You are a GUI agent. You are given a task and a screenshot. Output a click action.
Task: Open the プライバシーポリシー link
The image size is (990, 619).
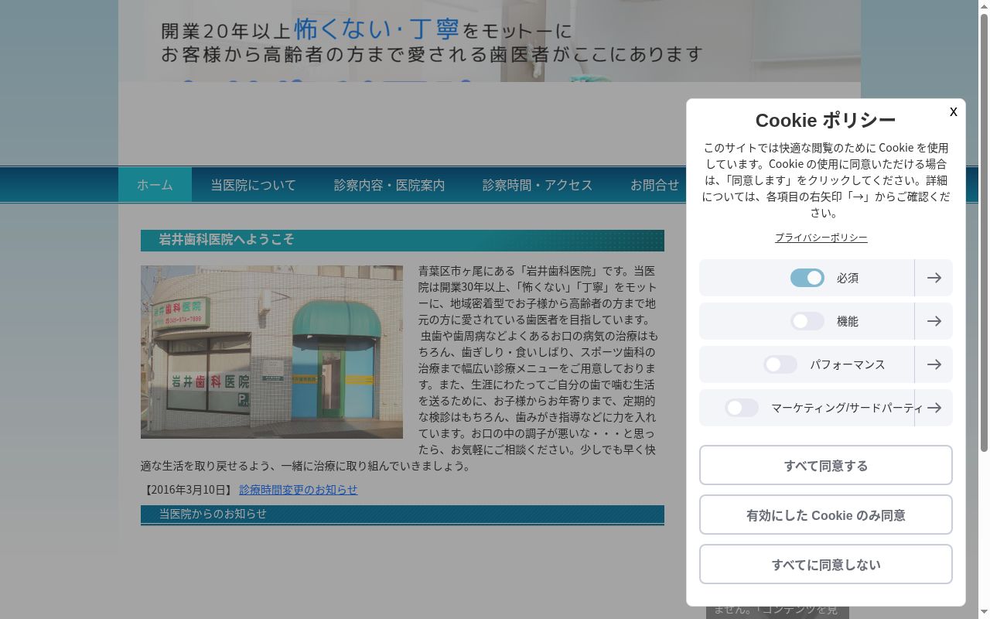click(x=821, y=238)
